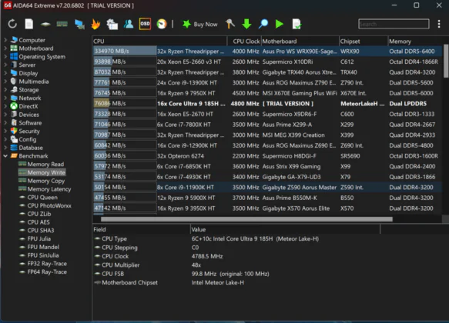Expand the Computer tree node

(x=5, y=40)
